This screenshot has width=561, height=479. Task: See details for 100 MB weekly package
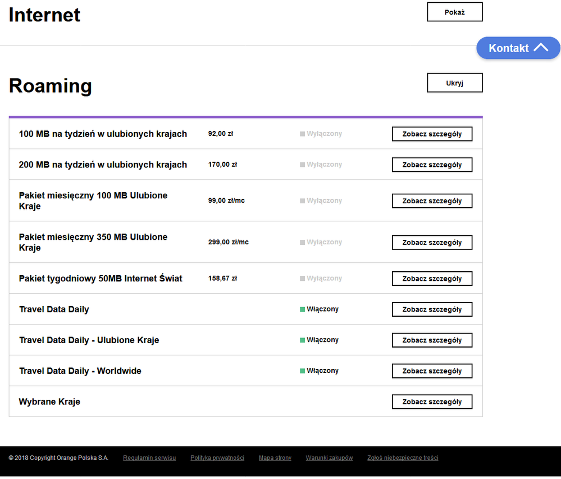[431, 134]
